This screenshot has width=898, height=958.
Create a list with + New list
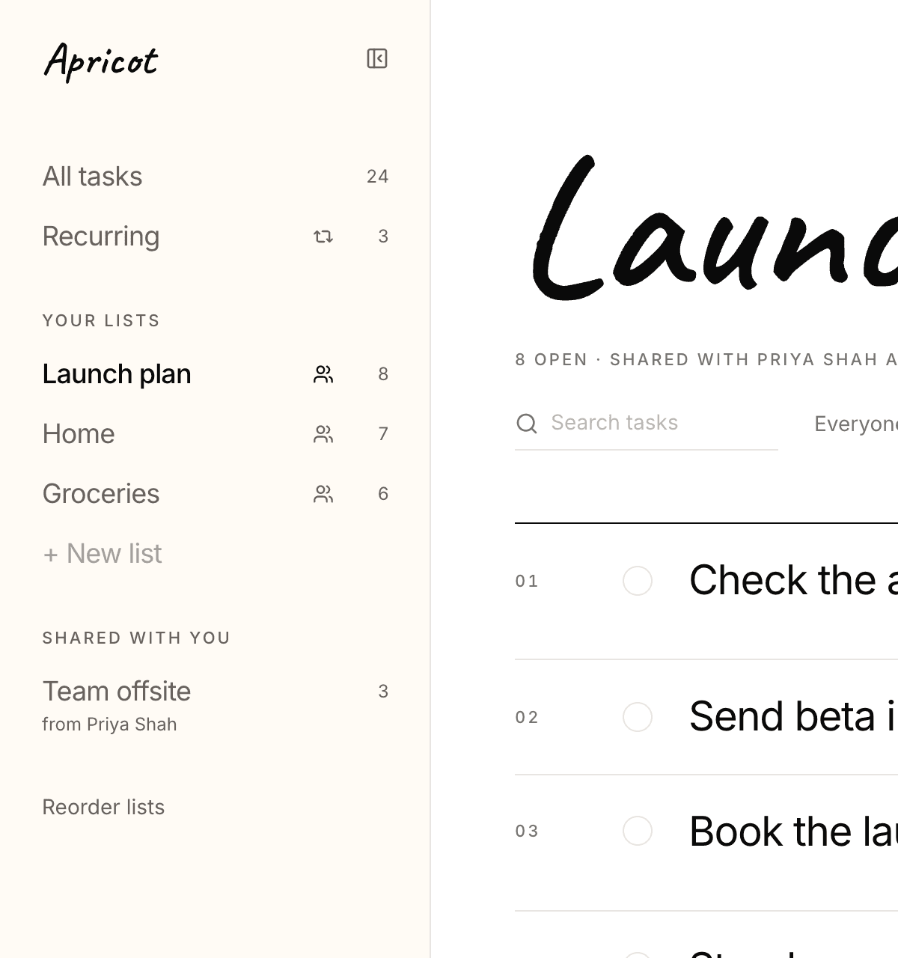pyautogui.click(x=103, y=554)
